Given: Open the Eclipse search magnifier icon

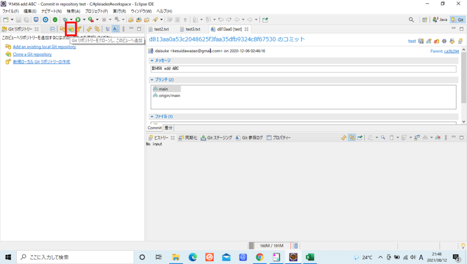Looking at the screenshot, I should coord(411,20).
